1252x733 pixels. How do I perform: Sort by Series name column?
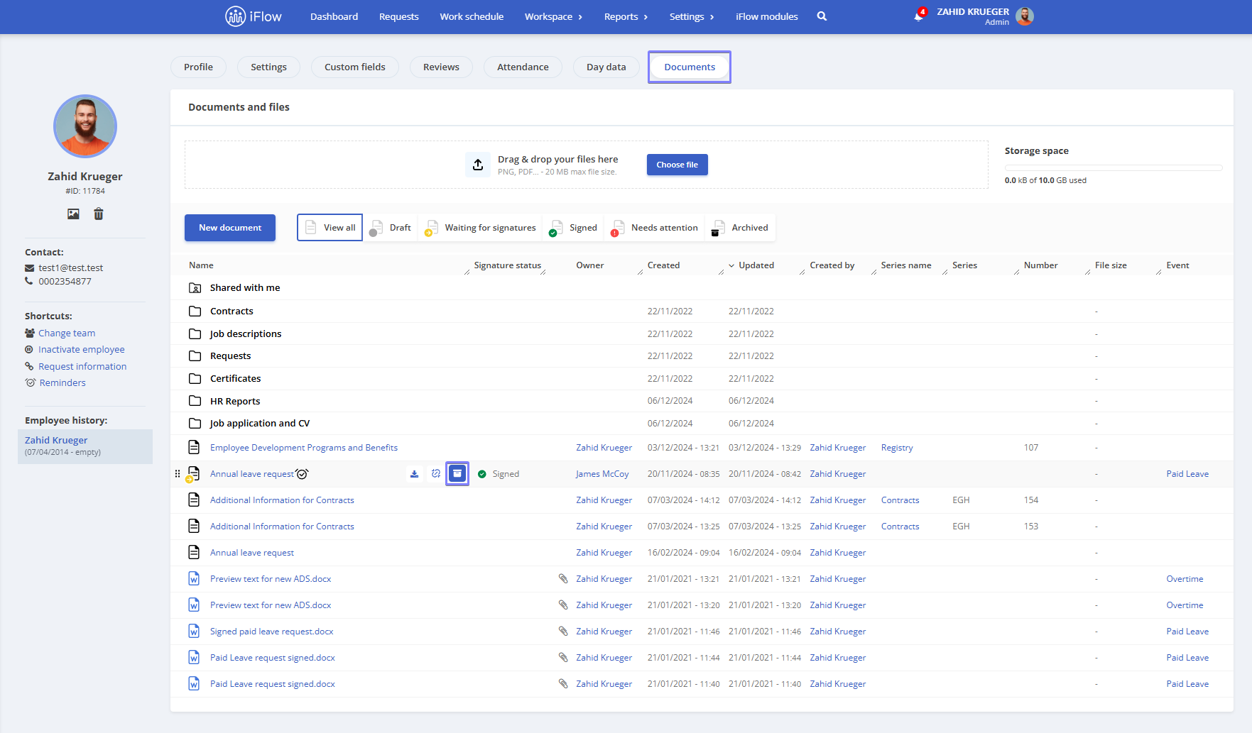coord(906,265)
